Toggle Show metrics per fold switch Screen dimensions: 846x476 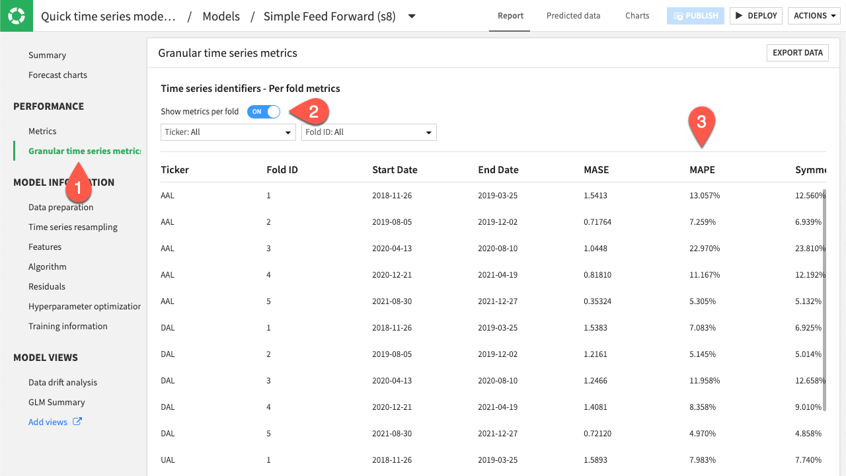click(x=264, y=112)
